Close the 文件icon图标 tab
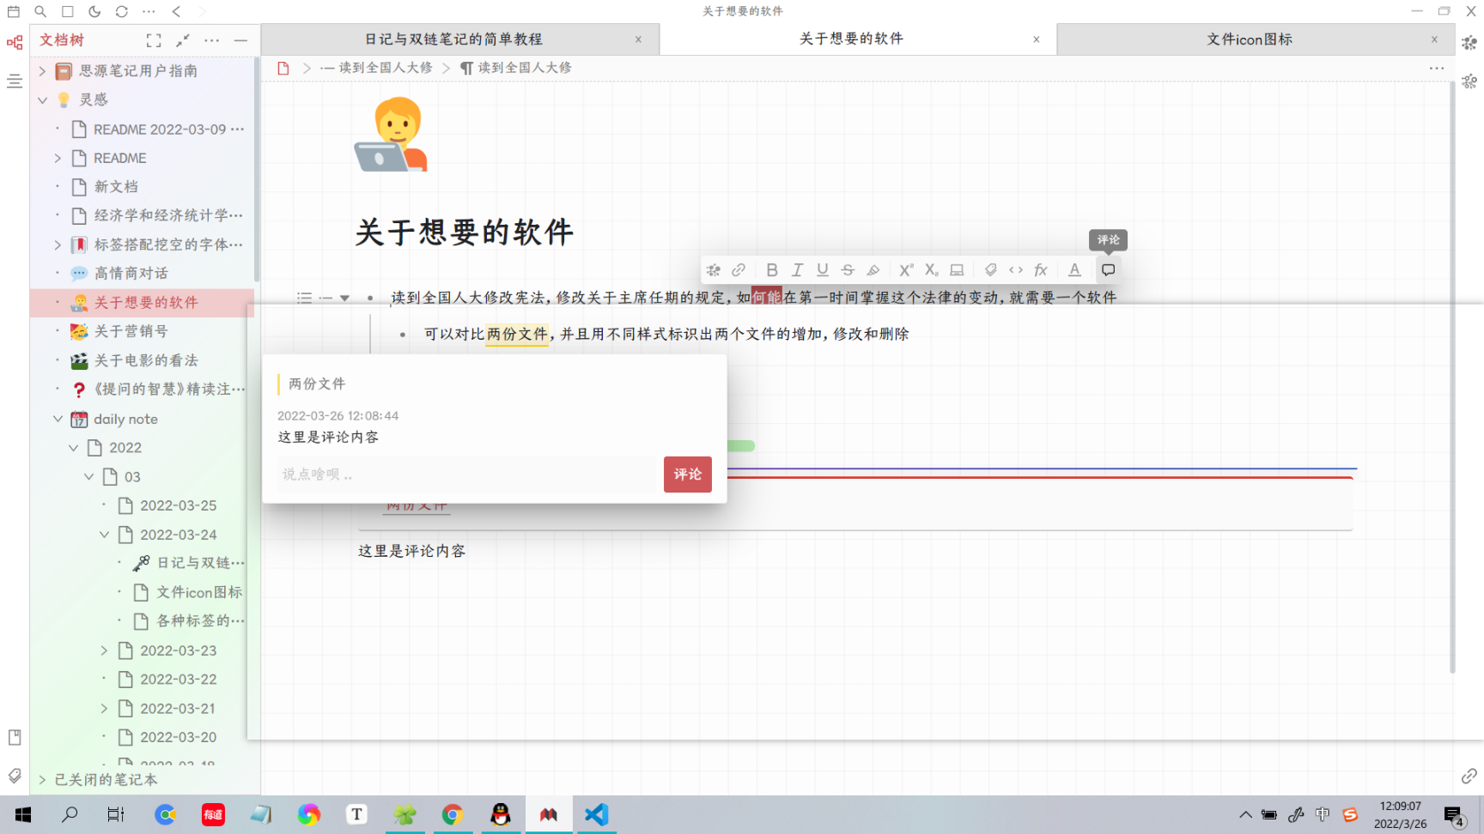This screenshot has width=1484, height=834. coord(1434,39)
